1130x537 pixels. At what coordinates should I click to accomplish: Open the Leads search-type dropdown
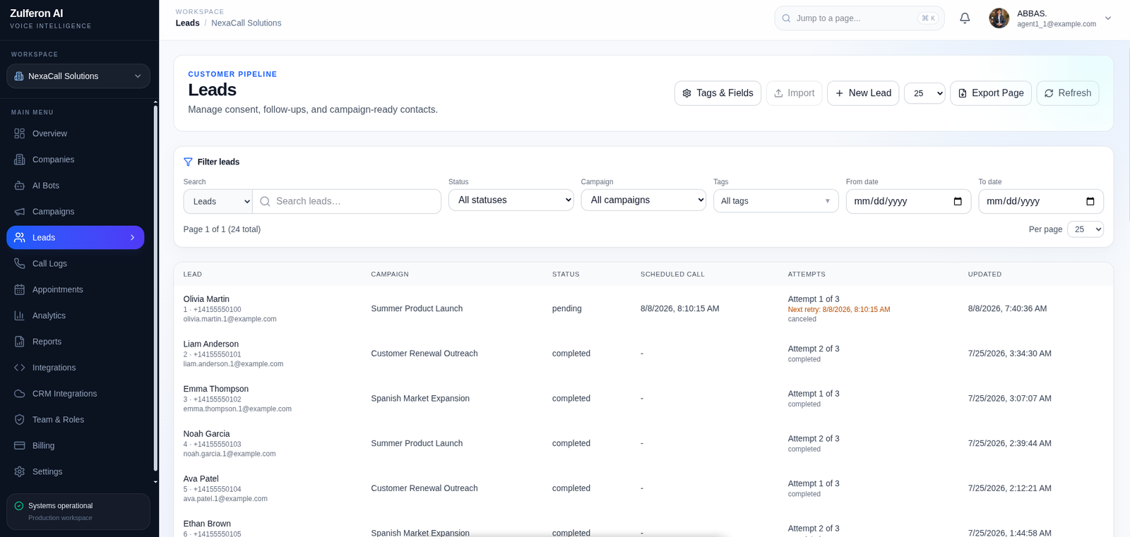click(x=218, y=201)
